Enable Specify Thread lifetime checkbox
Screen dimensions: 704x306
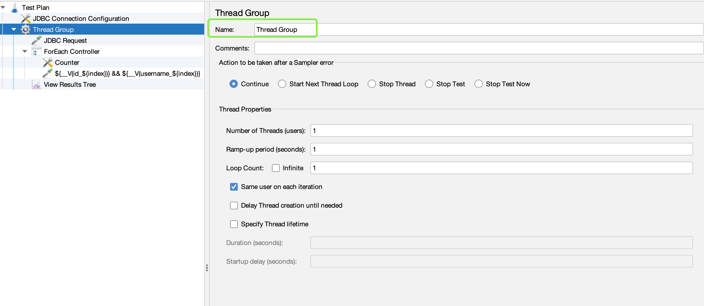pos(234,224)
